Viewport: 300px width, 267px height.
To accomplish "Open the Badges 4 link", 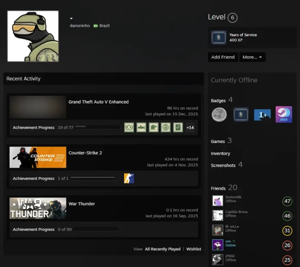I will [x=222, y=100].
